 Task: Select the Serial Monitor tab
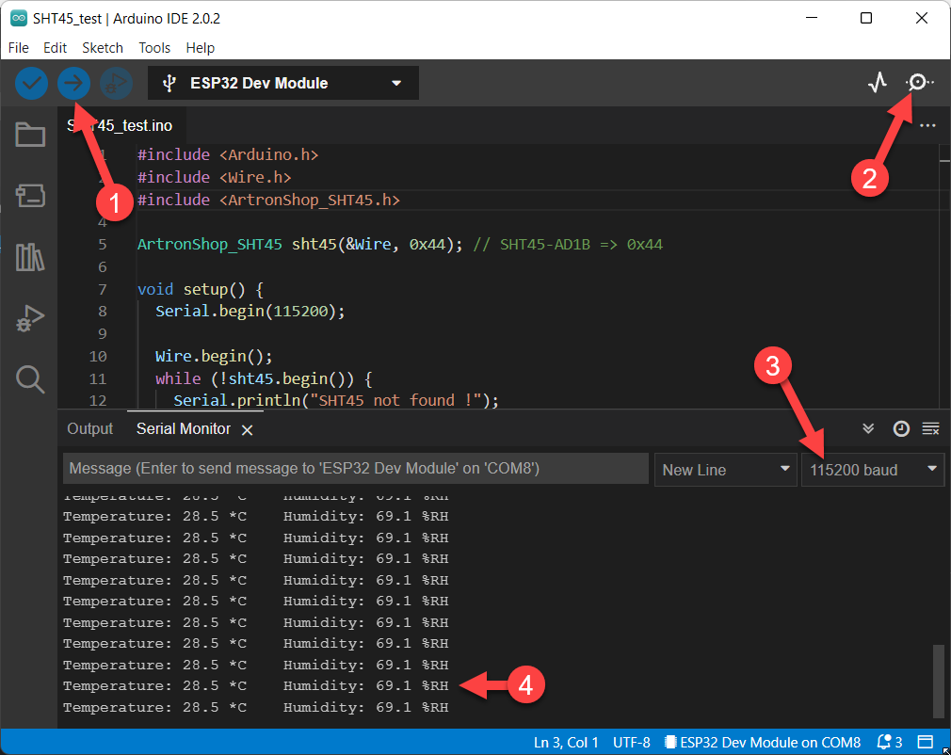tap(184, 428)
